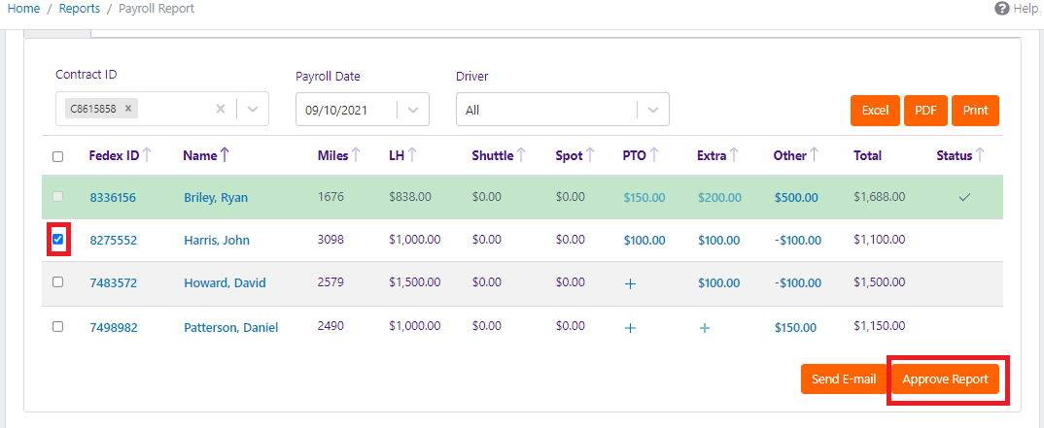Viewport: 1044px width, 428px height.
Task: Go to Reports breadcrumb
Action: click(x=79, y=9)
